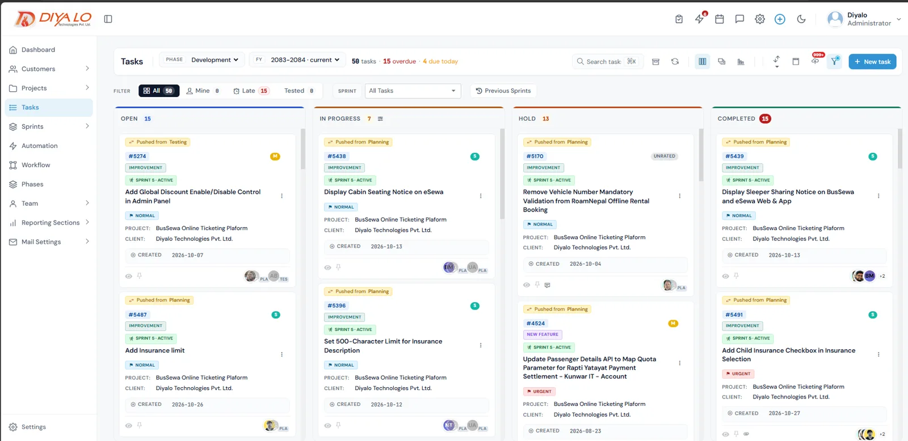Open three-dot menu on task #5438
Screen dimensions: 908x441
tap(481, 196)
